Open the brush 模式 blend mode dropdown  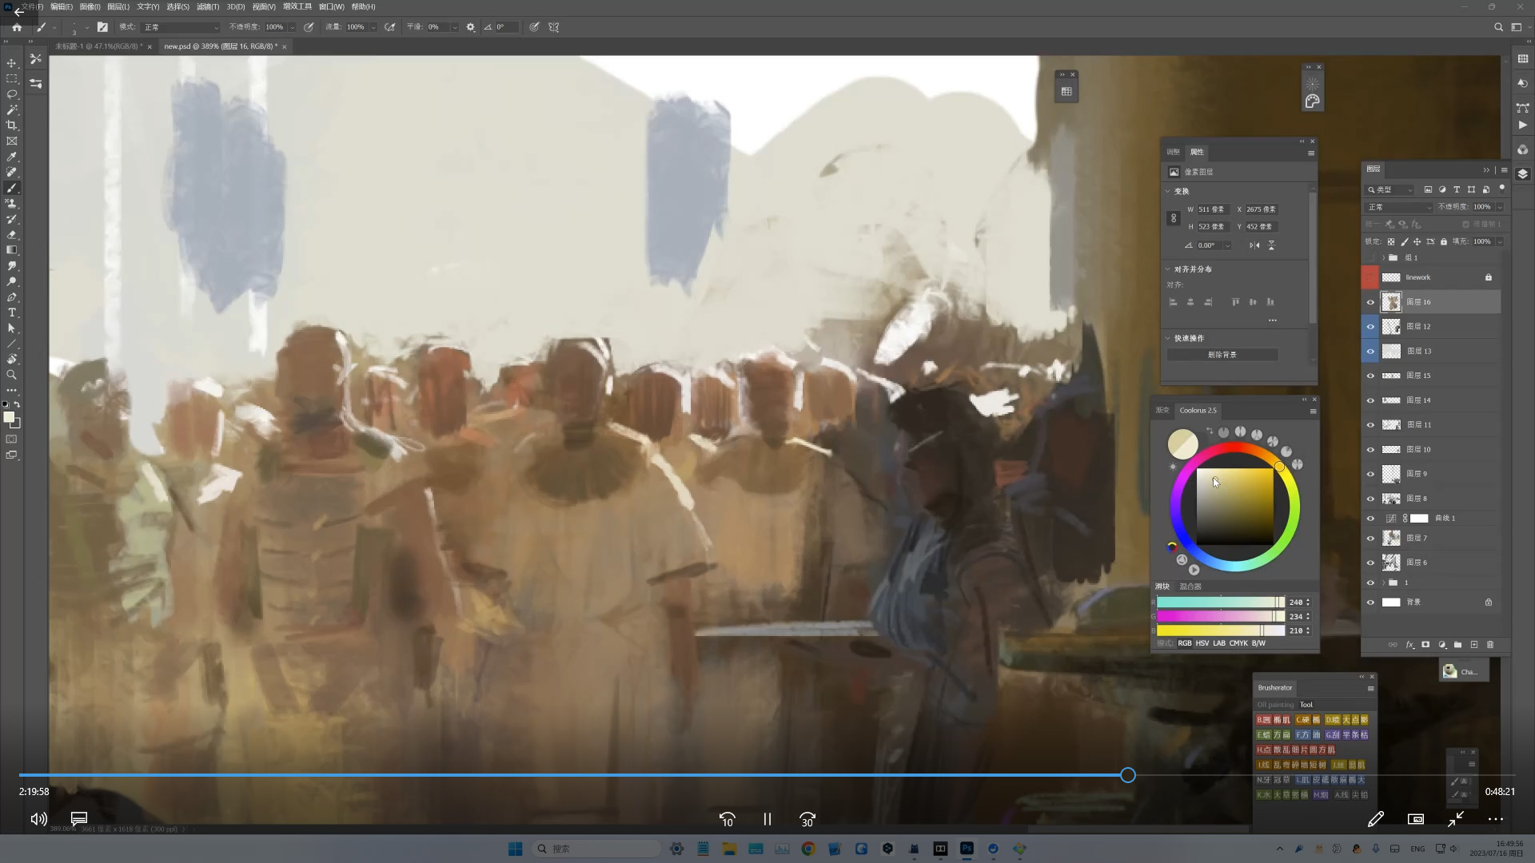[x=181, y=27]
